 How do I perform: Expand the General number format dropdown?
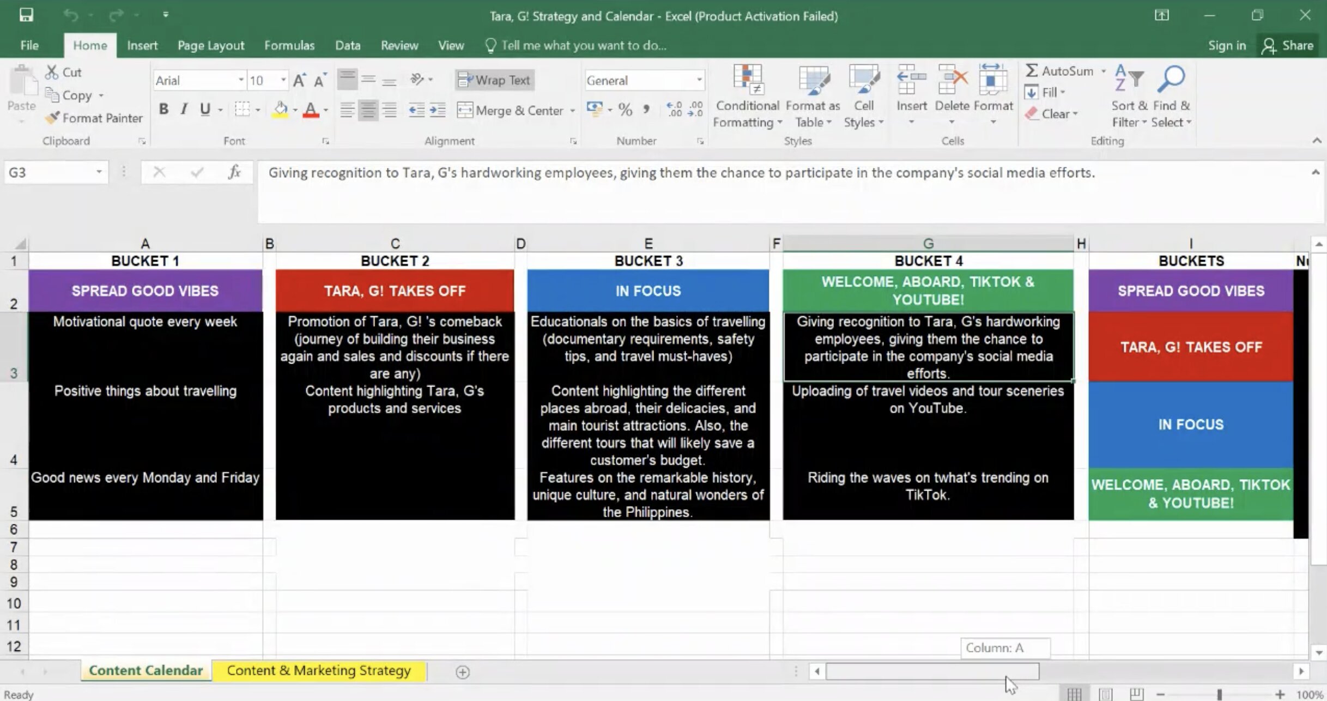(699, 80)
